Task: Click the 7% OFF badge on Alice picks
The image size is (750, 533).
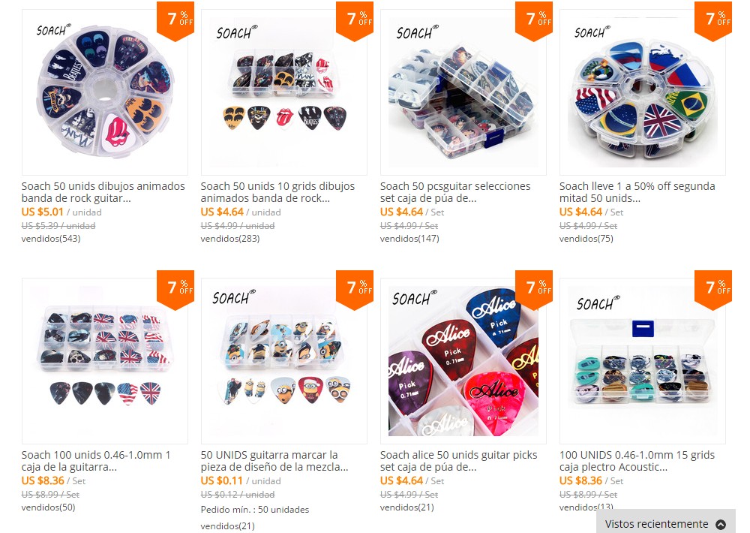Action: tap(534, 290)
